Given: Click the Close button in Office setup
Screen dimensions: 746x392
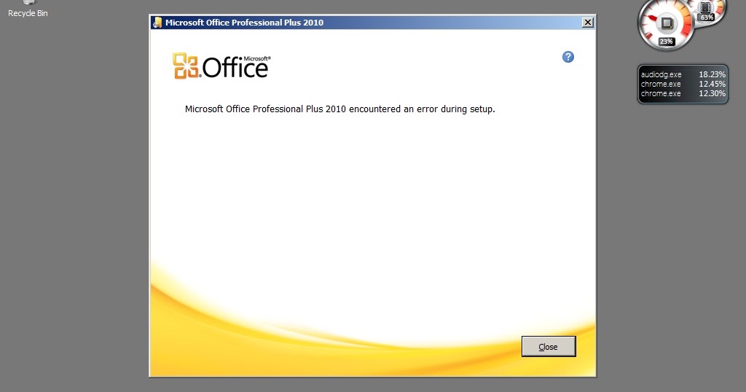Looking at the screenshot, I should coord(549,346).
